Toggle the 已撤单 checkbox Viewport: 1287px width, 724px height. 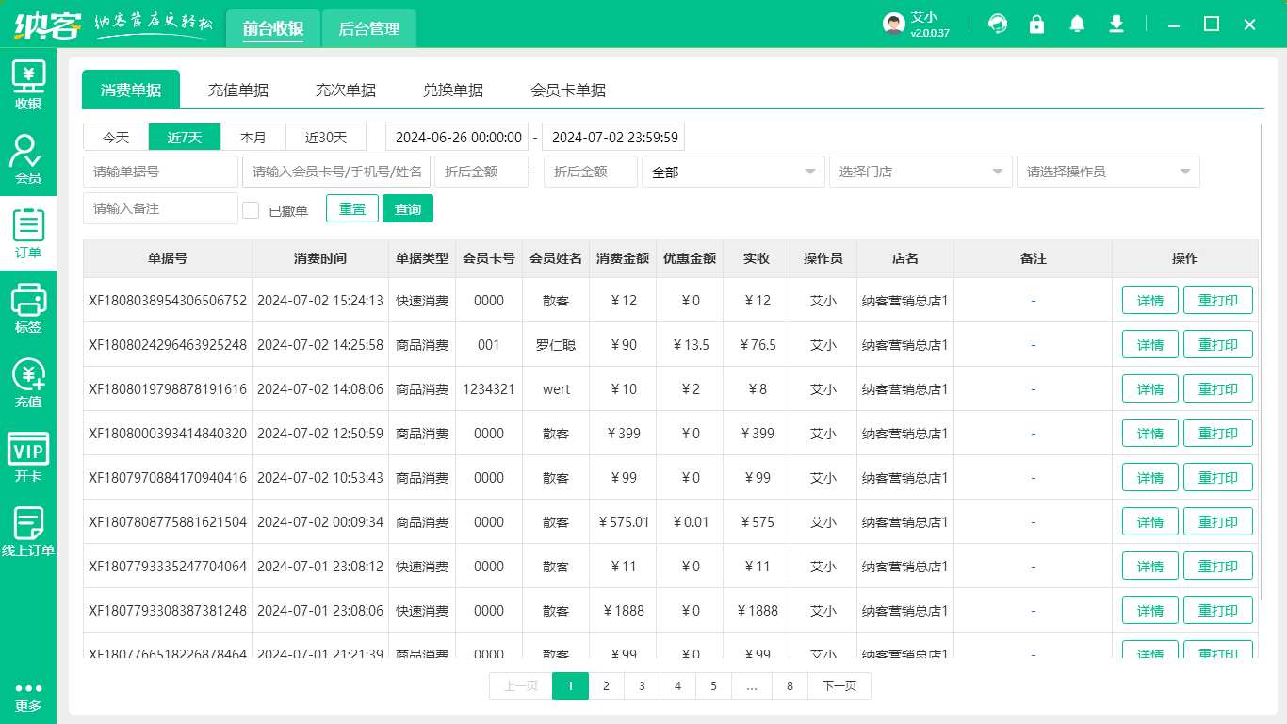[251, 209]
